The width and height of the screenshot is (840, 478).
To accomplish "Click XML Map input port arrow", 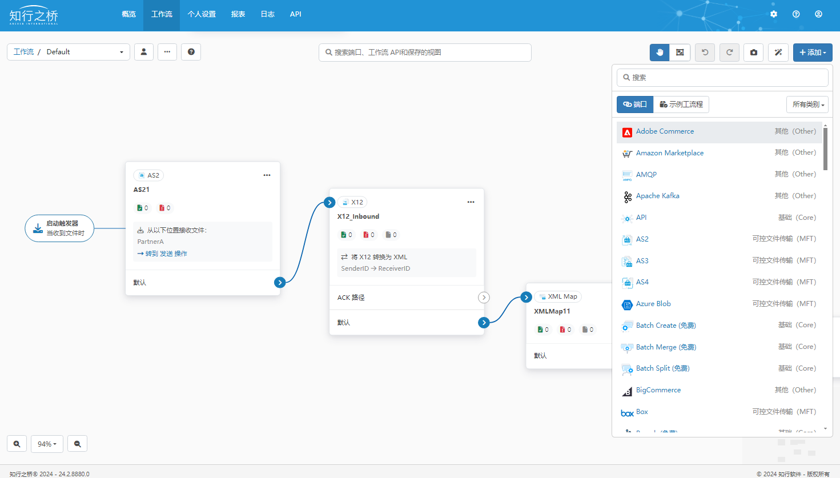I will pos(526,297).
